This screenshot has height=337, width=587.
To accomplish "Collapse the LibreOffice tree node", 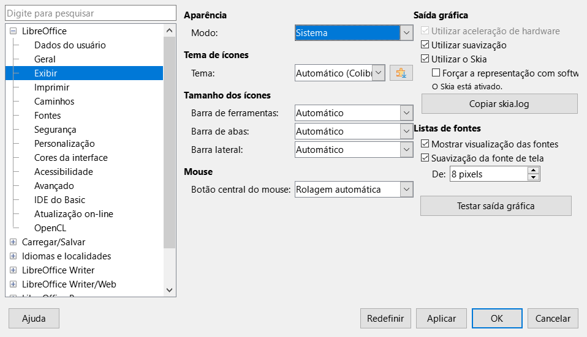I will coord(13,31).
